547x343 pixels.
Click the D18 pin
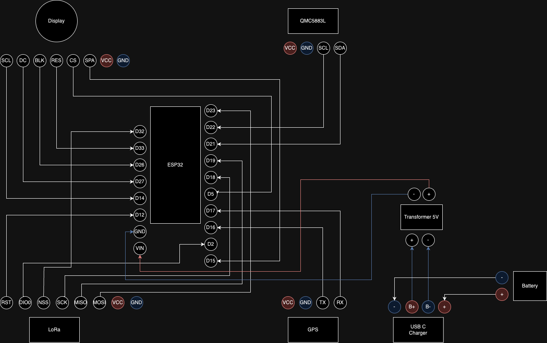pos(211,177)
